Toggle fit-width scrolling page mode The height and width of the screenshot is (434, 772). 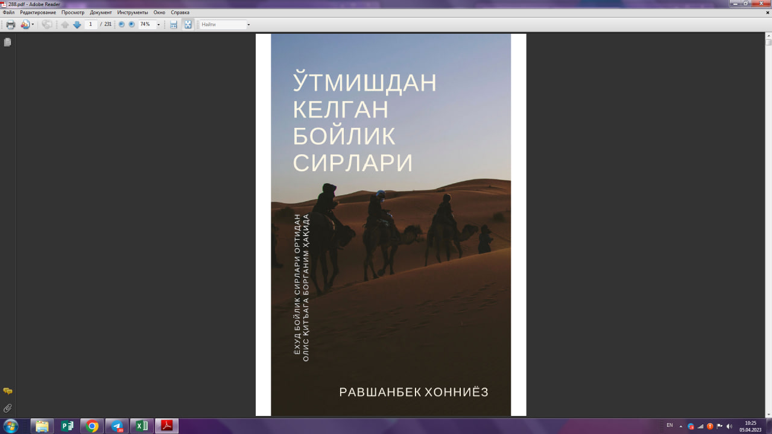pyautogui.click(x=174, y=25)
